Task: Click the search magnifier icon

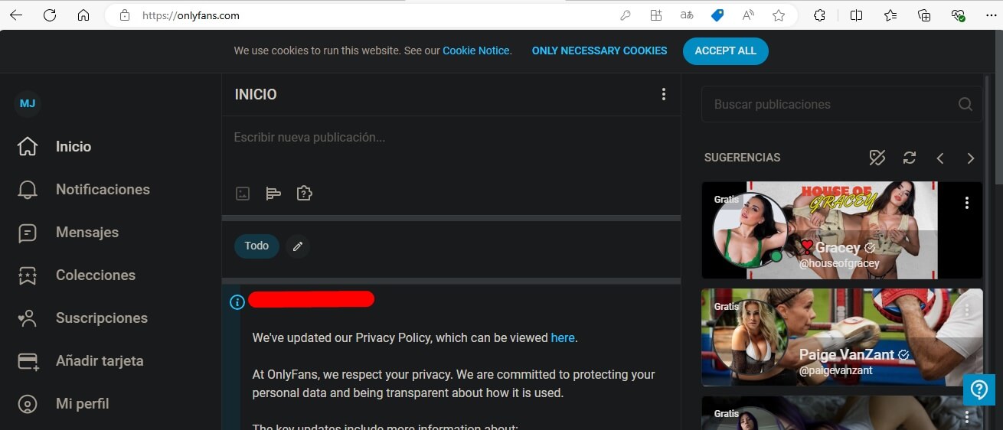Action: click(x=965, y=104)
